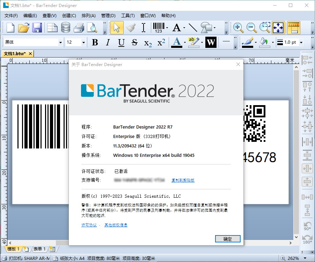The image size is (315, 262).
Task: Fit template to window icon
Action: (x=278, y=28)
